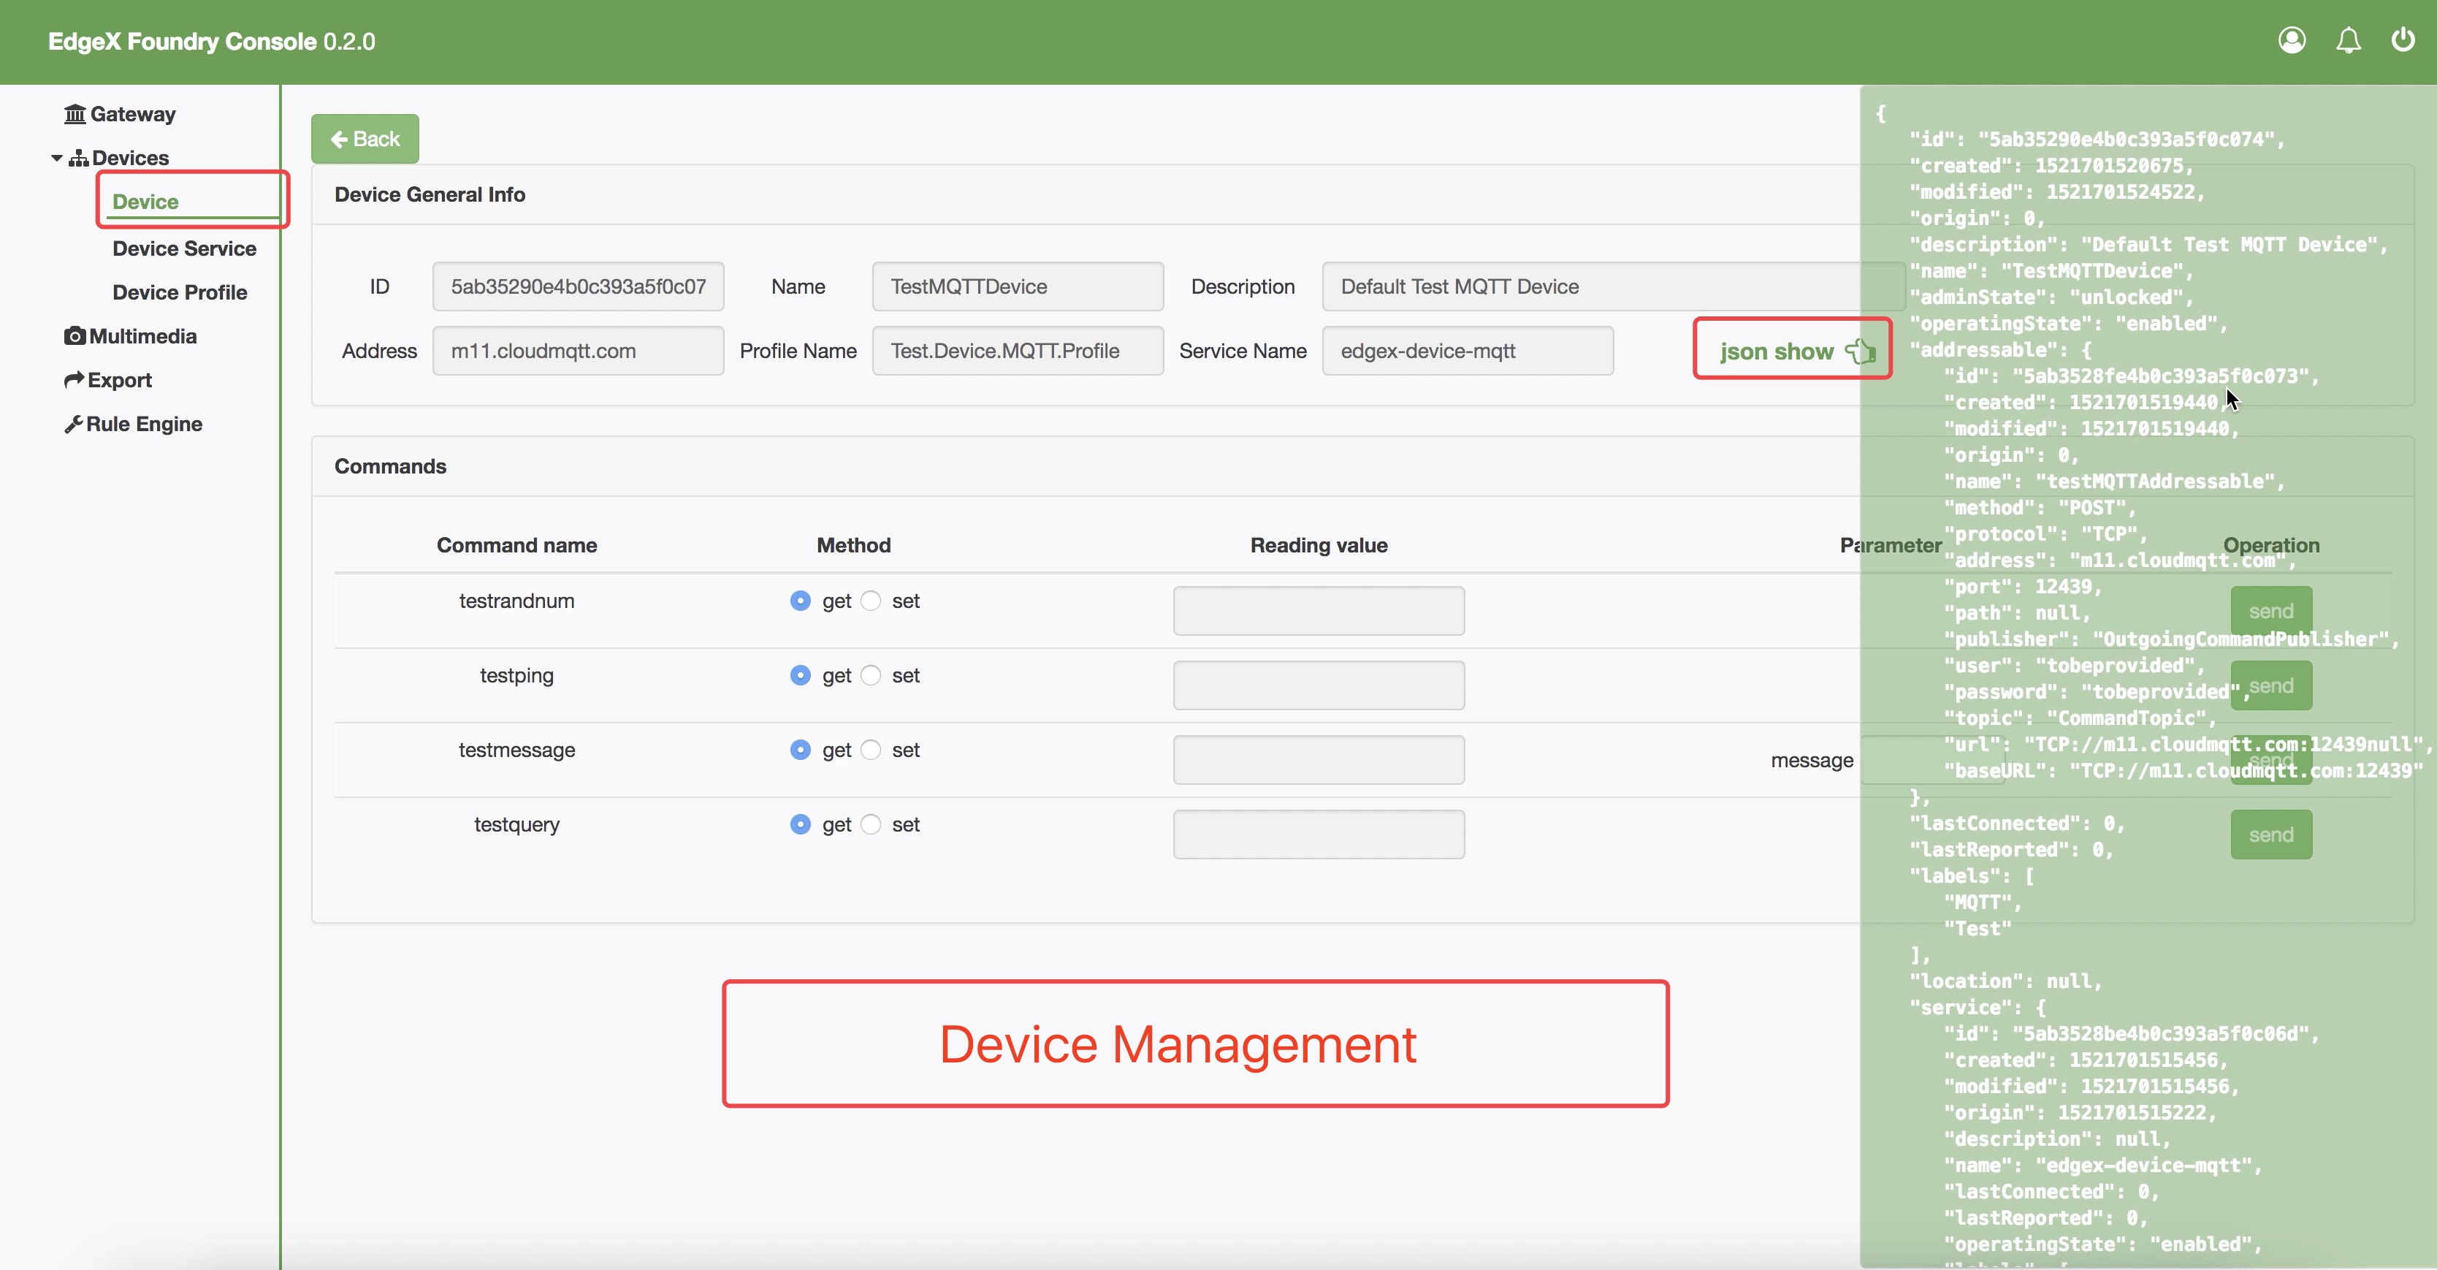Image resolution: width=2437 pixels, height=1270 pixels.
Task: Click the user account icon in header
Action: 2292,41
